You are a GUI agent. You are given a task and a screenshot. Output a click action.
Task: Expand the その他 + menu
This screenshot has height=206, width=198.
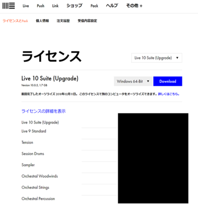134,6
